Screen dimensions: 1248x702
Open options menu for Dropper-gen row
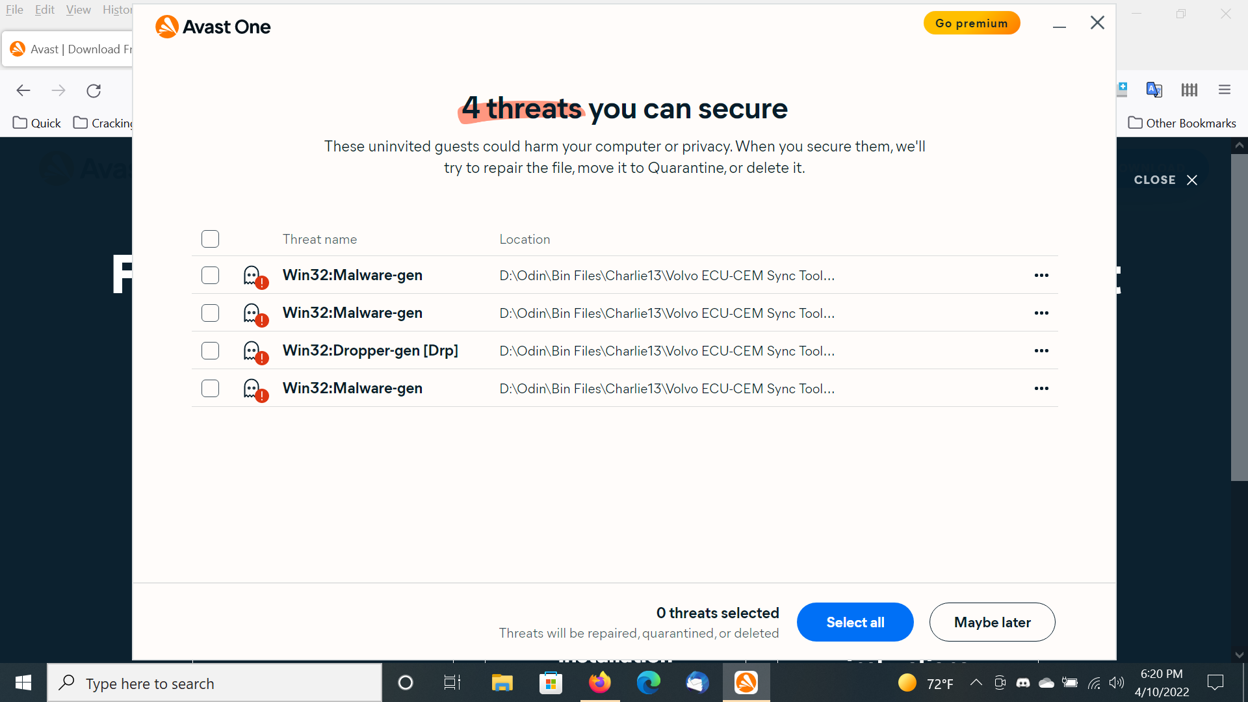[x=1041, y=350]
